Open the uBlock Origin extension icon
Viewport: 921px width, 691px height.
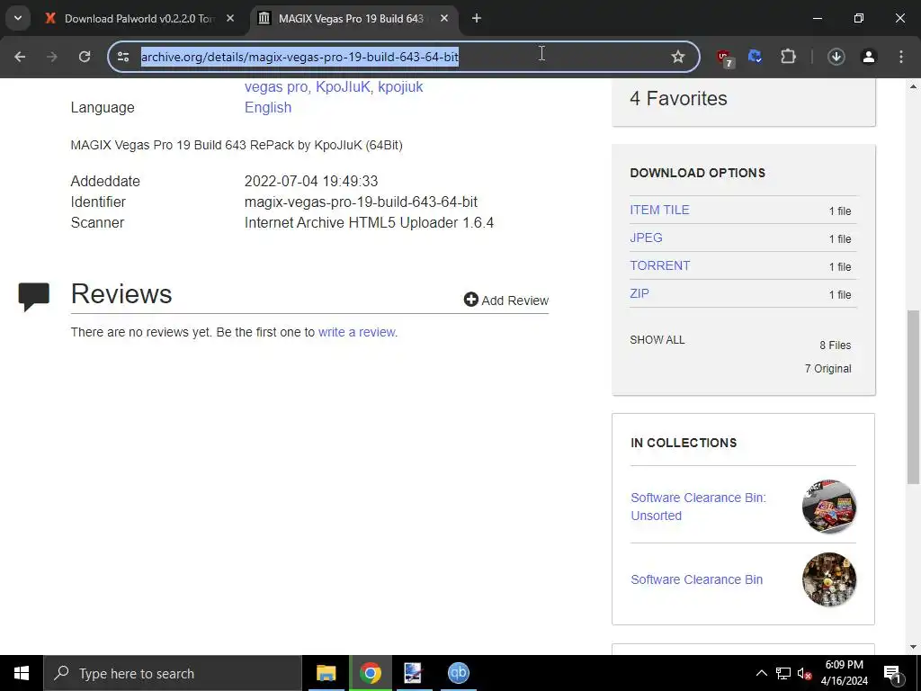tap(724, 57)
